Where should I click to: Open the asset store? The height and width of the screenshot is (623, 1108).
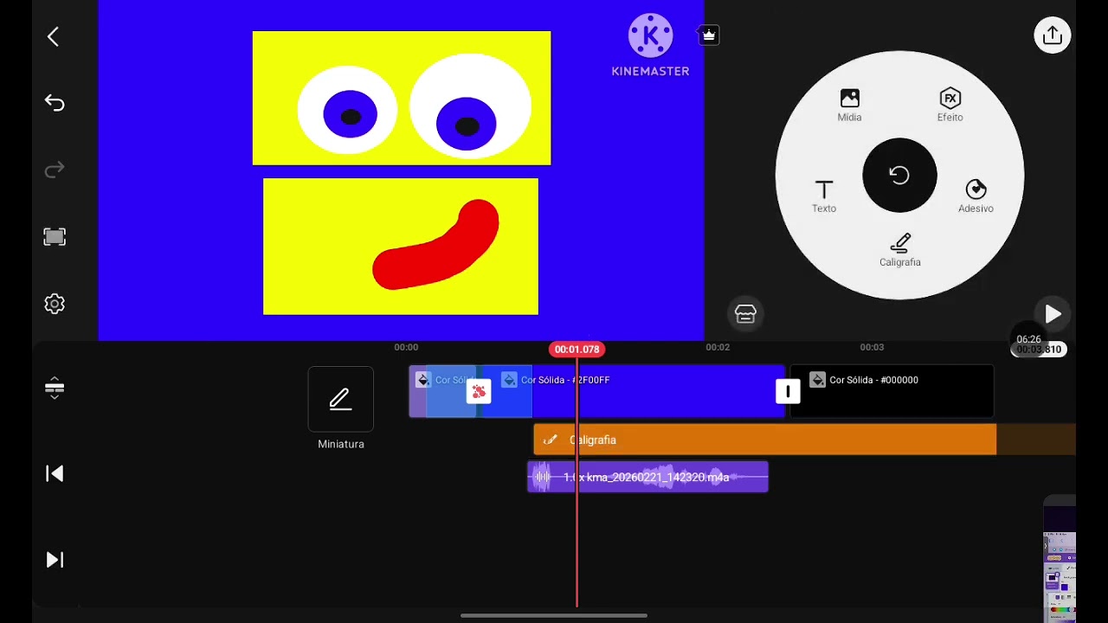point(745,314)
